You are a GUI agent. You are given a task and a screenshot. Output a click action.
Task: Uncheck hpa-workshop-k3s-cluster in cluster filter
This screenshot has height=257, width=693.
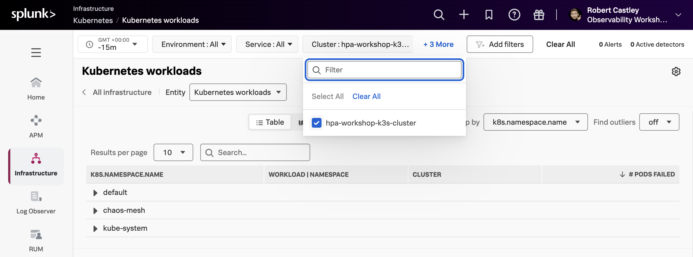point(316,123)
